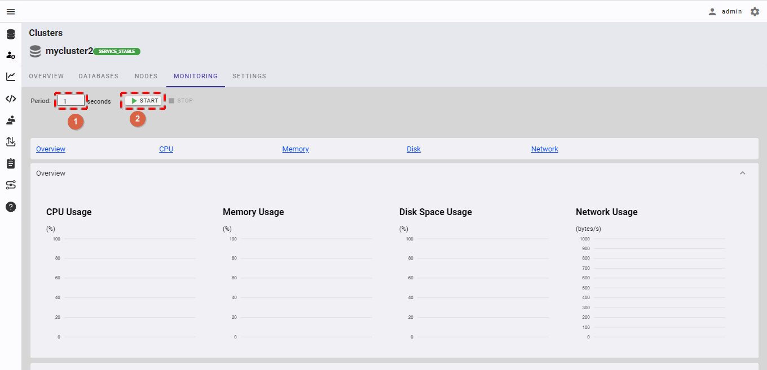The image size is (767, 370).
Task: Switch to the Nodes tab
Action: [146, 76]
